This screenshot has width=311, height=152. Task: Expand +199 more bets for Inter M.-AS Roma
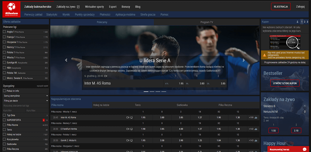(251, 117)
